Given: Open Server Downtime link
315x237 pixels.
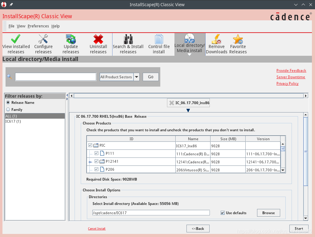Looking at the screenshot, I should (291, 77).
